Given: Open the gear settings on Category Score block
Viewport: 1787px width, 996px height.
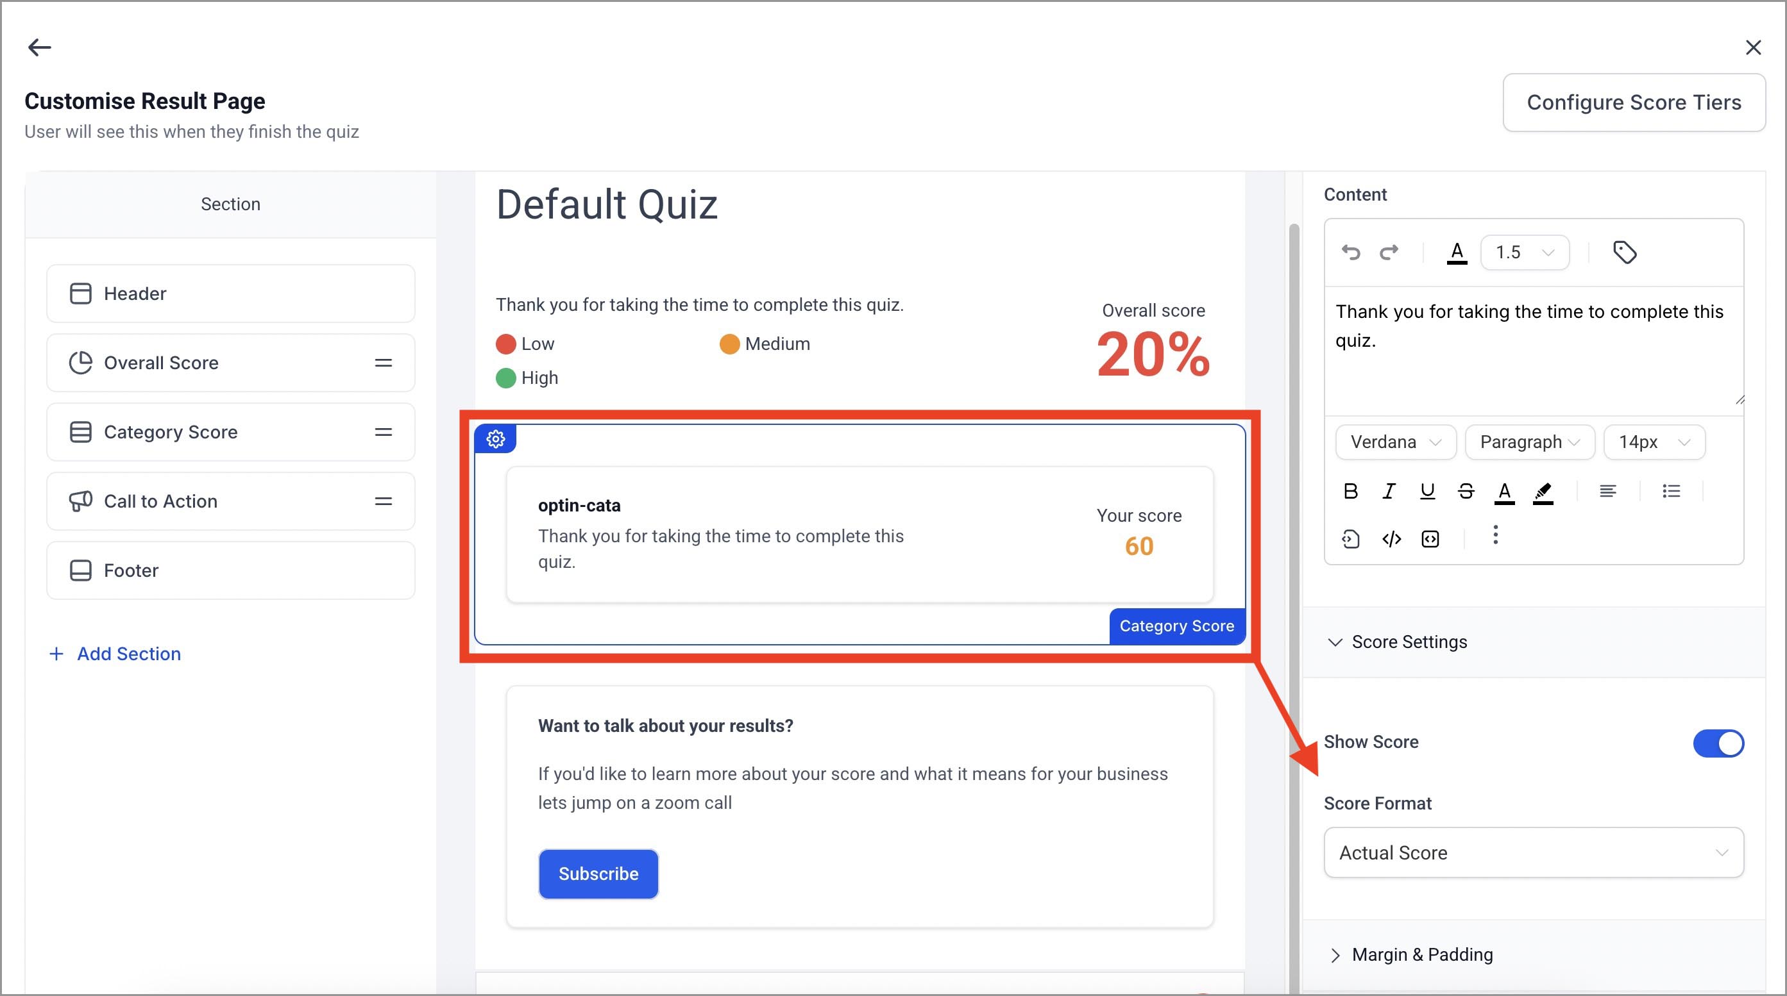Looking at the screenshot, I should (x=495, y=439).
